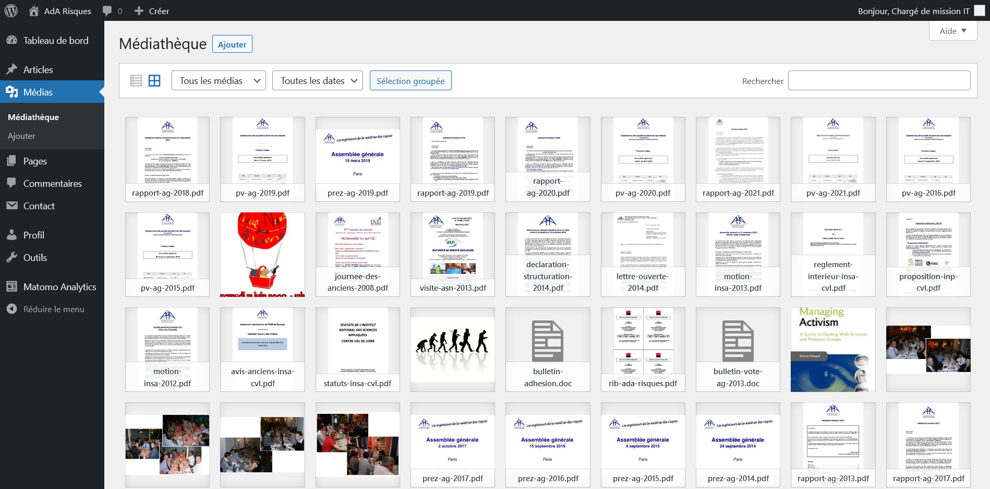990x489 pixels.
Task: Click the comments bubble icon in admin bar
Action: (107, 11)
